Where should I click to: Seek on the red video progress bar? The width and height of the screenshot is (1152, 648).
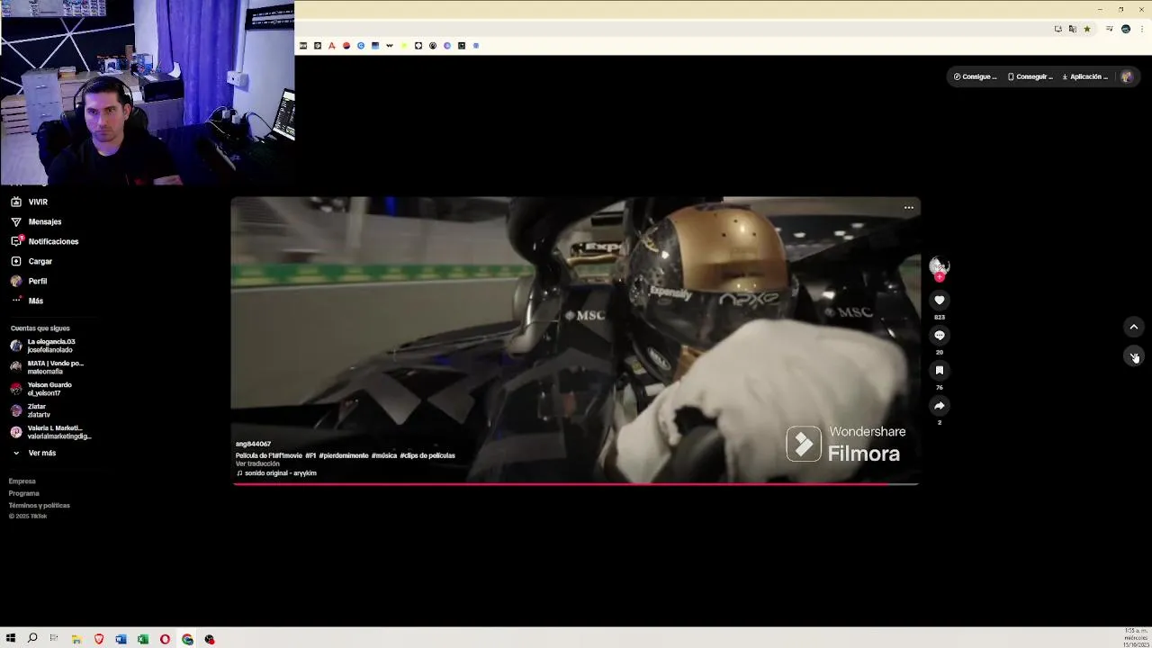point(576,484)
